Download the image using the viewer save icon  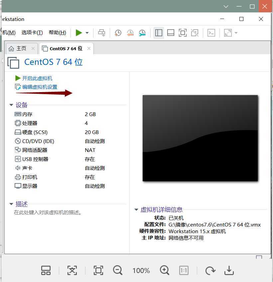click(229, 270)
